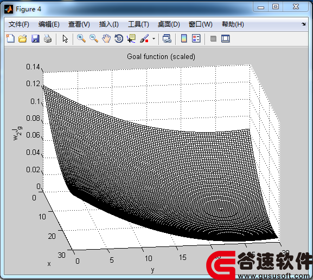
Task: Click the Link Plot icon
Action: 167,38
